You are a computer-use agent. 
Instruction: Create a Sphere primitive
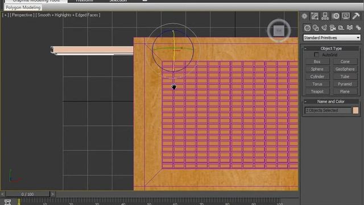(x=317, y=69)
